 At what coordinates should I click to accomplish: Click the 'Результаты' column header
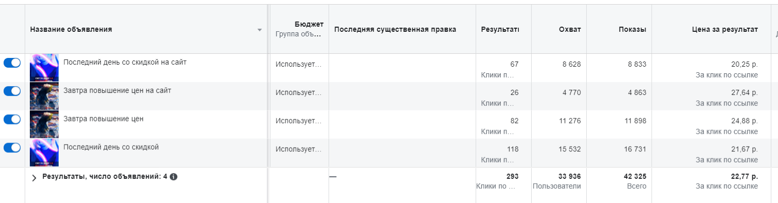coord(500,29)
